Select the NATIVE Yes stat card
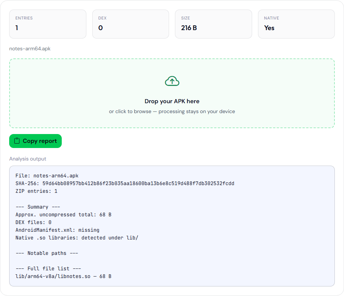Image resolution: width=344 pixels, height=296 pixels. pyautogui.click(x=296, y=24)
